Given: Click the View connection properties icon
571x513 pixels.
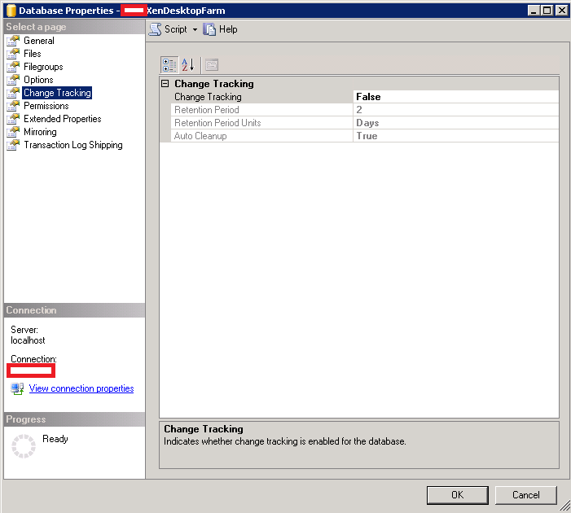Looking at the screenshot, I should tap(17, 389).
